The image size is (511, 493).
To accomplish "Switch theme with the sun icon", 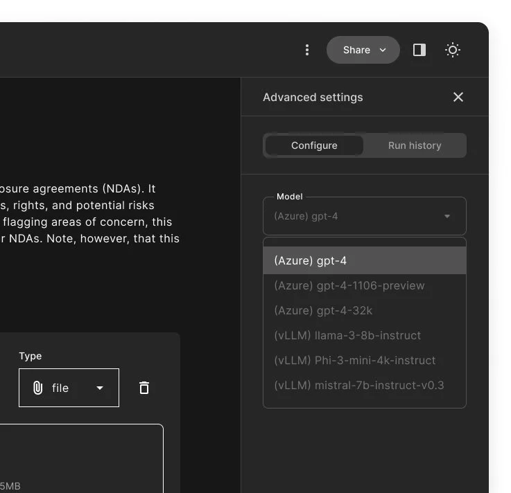I will click(452, 50).
